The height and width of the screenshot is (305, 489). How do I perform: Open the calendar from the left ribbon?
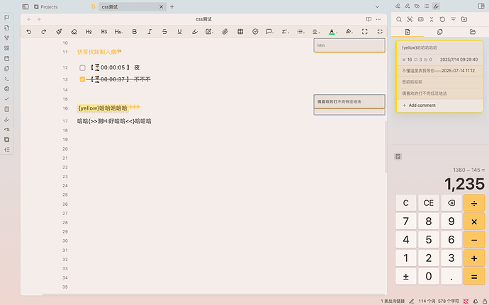pyautogui.click(x=6, y=58)
